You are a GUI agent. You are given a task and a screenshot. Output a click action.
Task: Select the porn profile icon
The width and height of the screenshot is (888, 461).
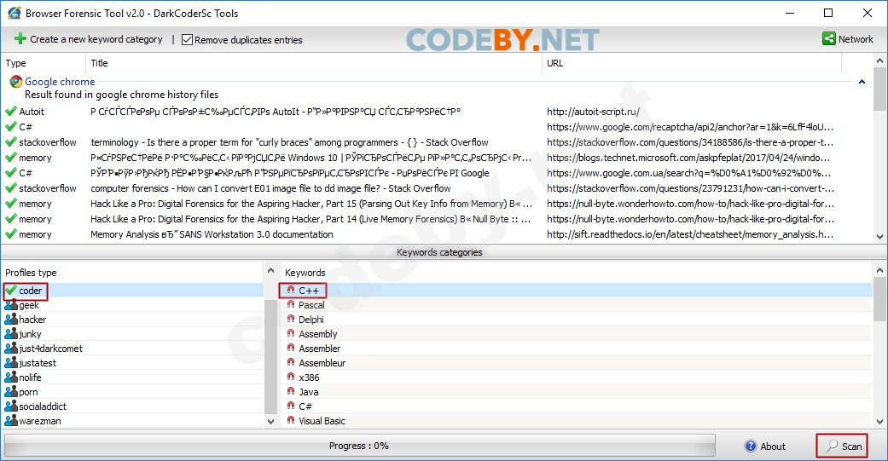pos(11,392)
